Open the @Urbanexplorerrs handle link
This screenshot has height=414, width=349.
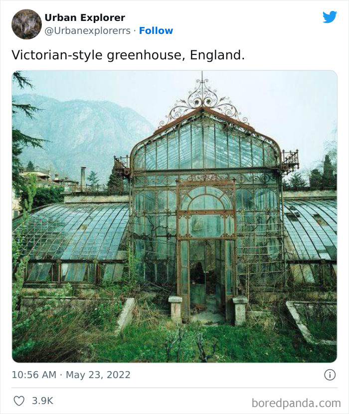(88, 30)
